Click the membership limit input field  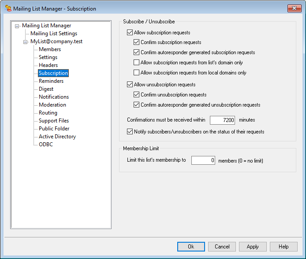tap(203, 160)
